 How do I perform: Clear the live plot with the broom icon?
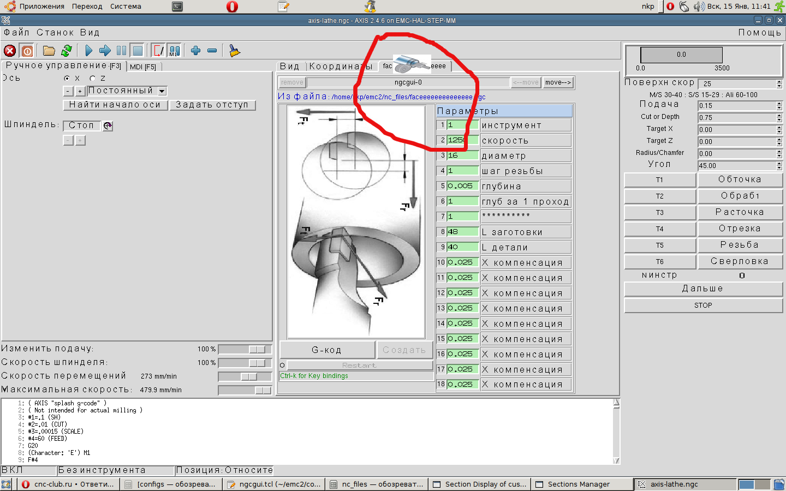pos(235,51)
